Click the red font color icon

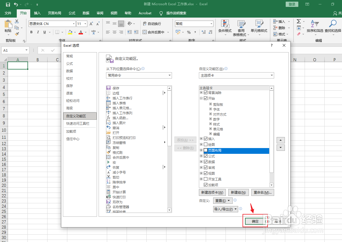coord(81,32)
